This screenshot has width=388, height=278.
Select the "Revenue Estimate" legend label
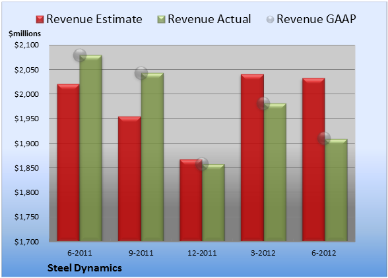(x=94, y=19)
